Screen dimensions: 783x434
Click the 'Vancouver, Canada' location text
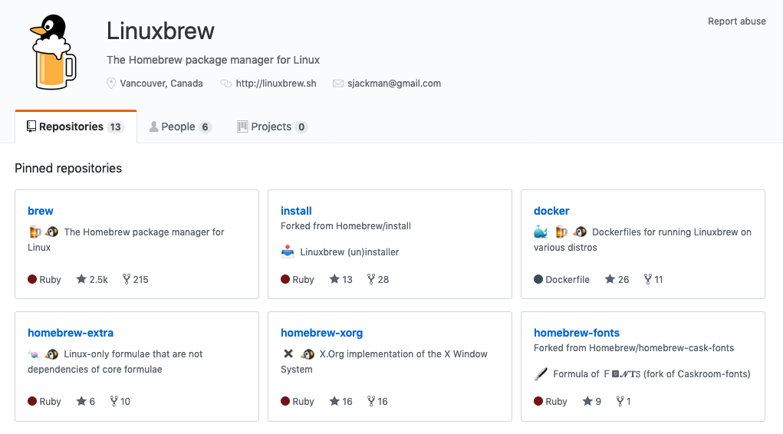[161, 84]
